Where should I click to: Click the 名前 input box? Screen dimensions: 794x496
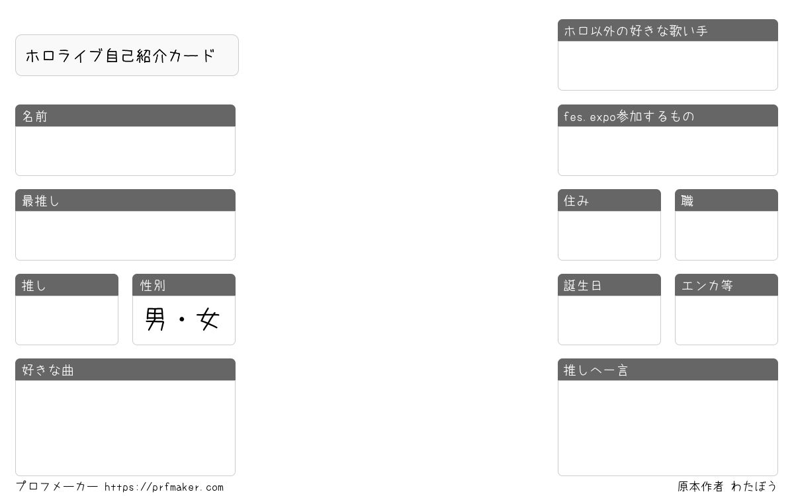[x=125, y=151]
